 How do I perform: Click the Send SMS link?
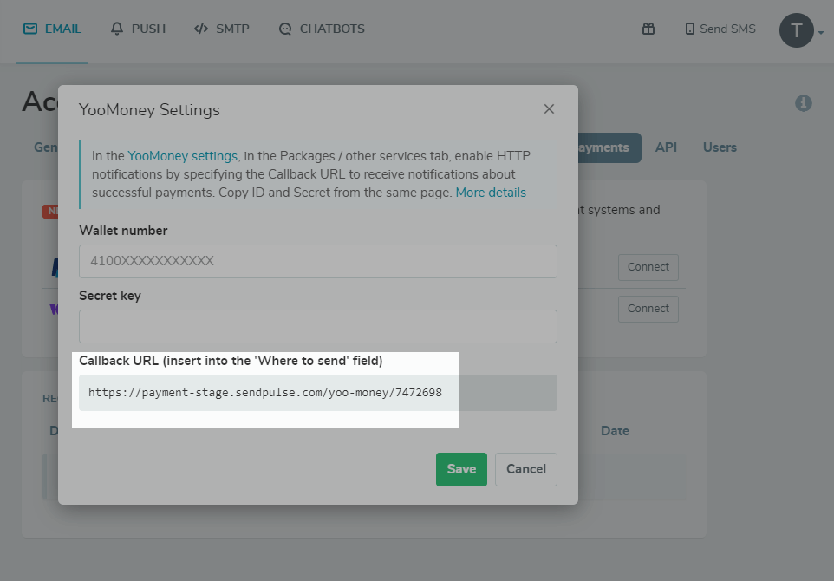click(x=720, y=29)
